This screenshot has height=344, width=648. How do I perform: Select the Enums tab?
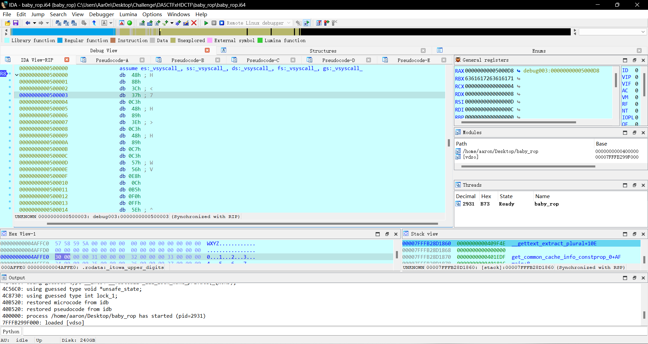coord(539,51)
